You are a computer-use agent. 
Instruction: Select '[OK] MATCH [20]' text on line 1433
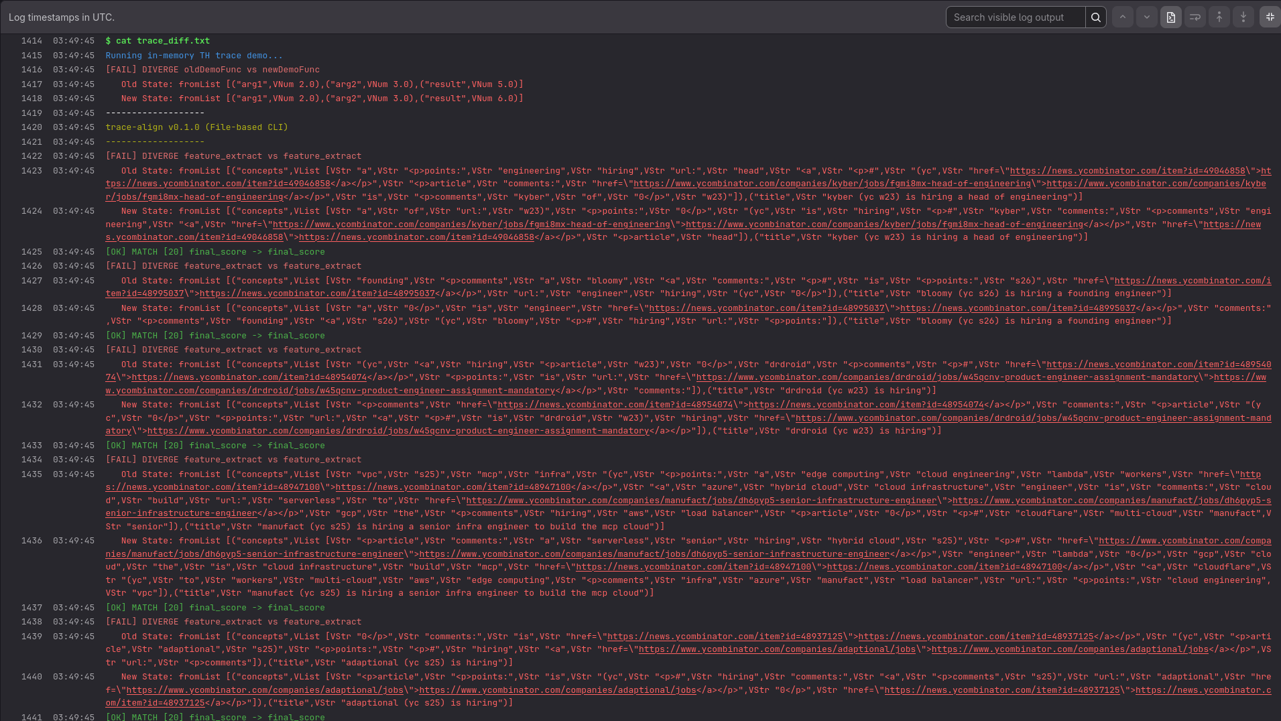[144, 446]
